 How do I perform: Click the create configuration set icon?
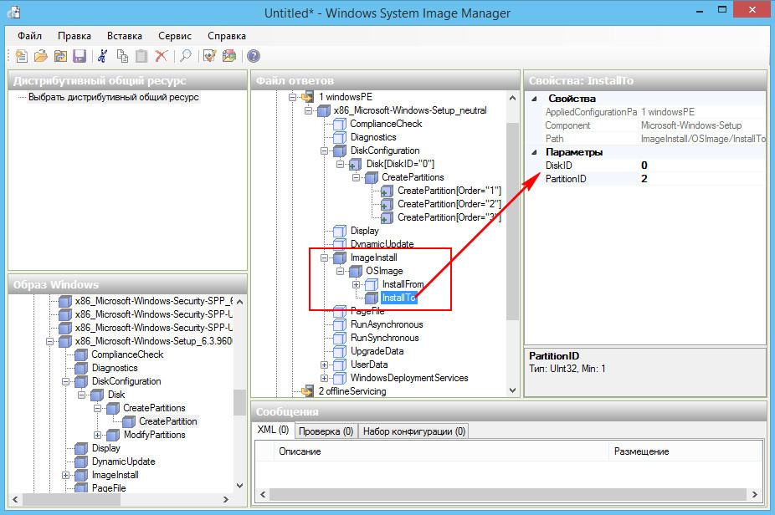(x=229, y=56)
